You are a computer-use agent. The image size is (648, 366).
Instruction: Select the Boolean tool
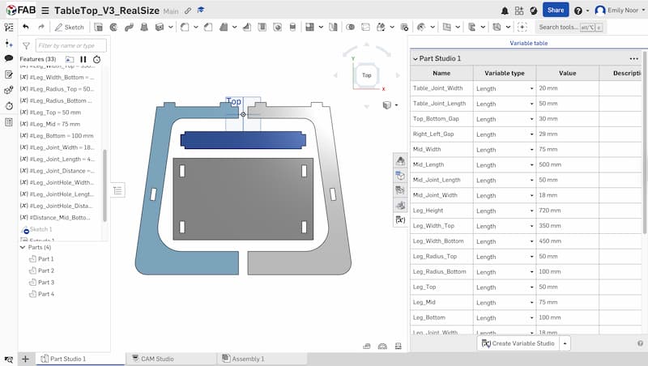[351, 28]
